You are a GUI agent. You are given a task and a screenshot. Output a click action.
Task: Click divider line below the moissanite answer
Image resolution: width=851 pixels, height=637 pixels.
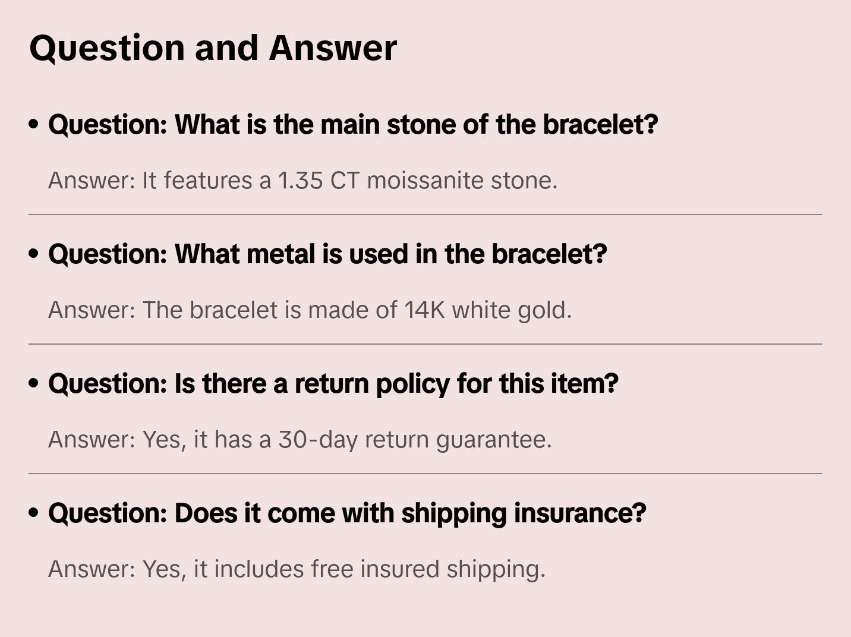click(x=425, y=215)
